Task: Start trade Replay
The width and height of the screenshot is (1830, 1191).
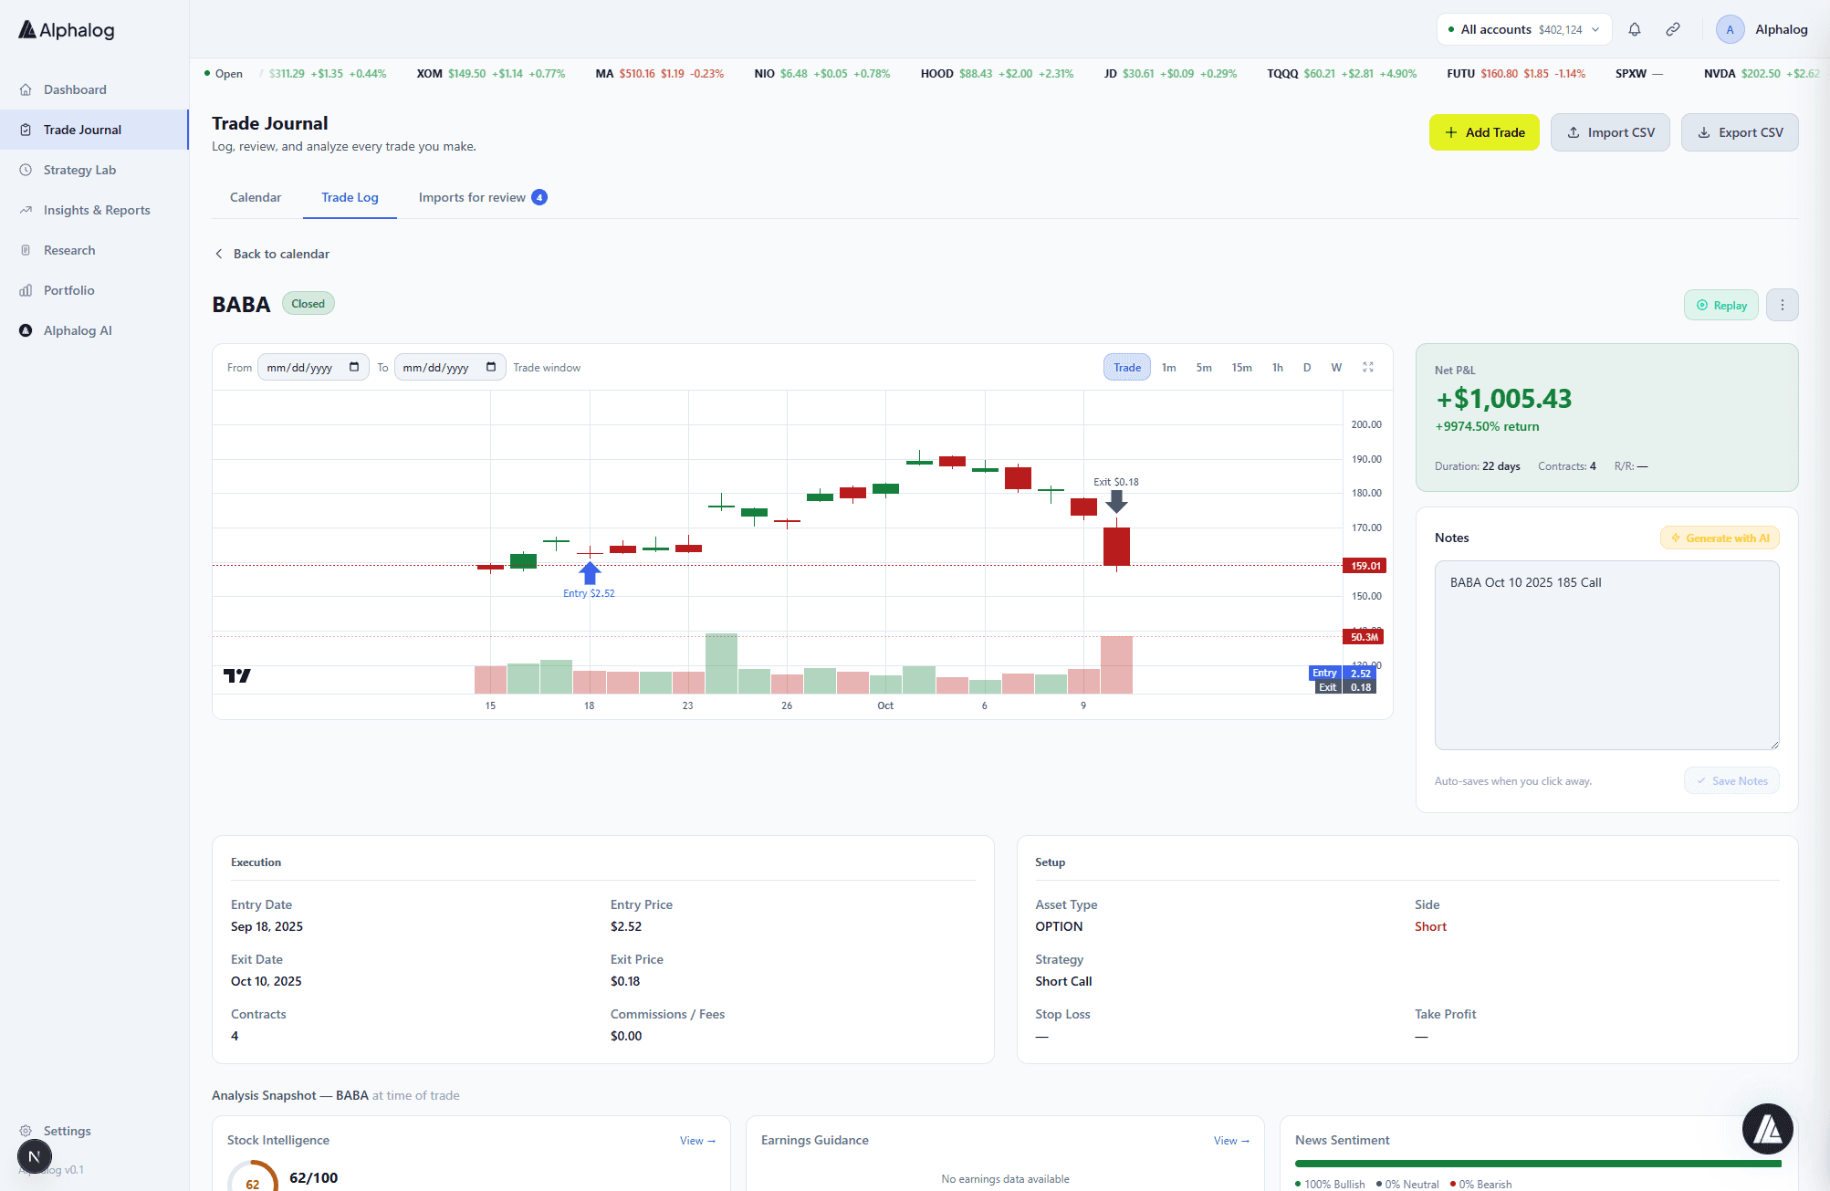Action: point(1720,305)
